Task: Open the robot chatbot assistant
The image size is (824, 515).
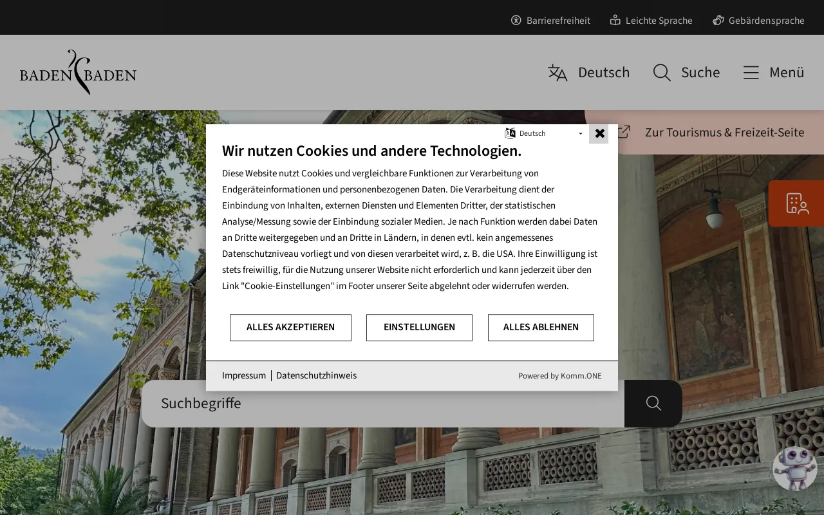Action: pyautogui.click(x=795, y=469)
